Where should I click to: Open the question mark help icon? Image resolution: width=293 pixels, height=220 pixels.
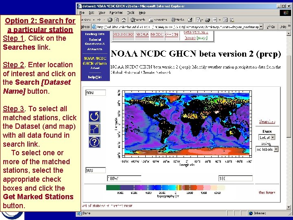pos(94,142)
